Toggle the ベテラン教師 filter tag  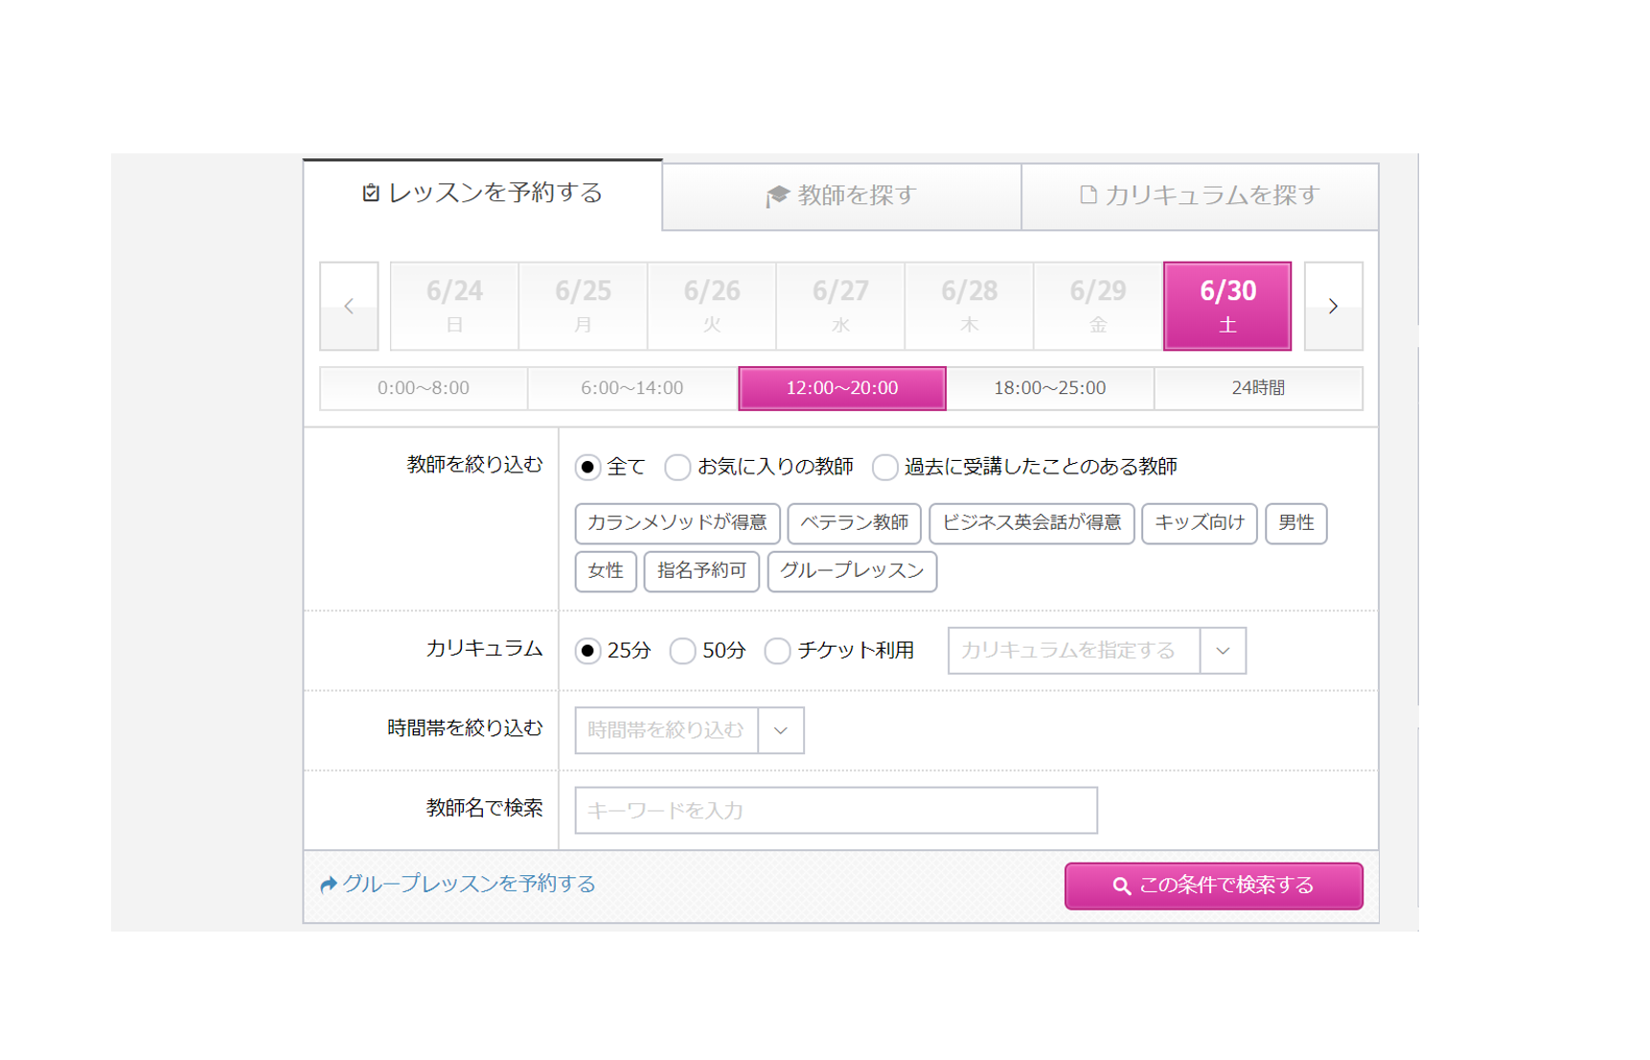point(854,523)
